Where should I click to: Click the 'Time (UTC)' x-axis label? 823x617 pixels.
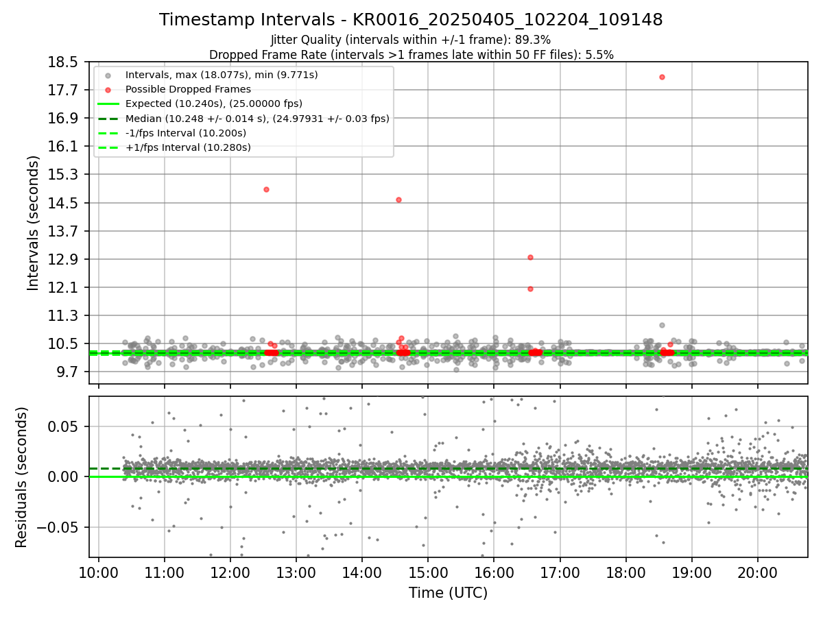tap(449, 593)
